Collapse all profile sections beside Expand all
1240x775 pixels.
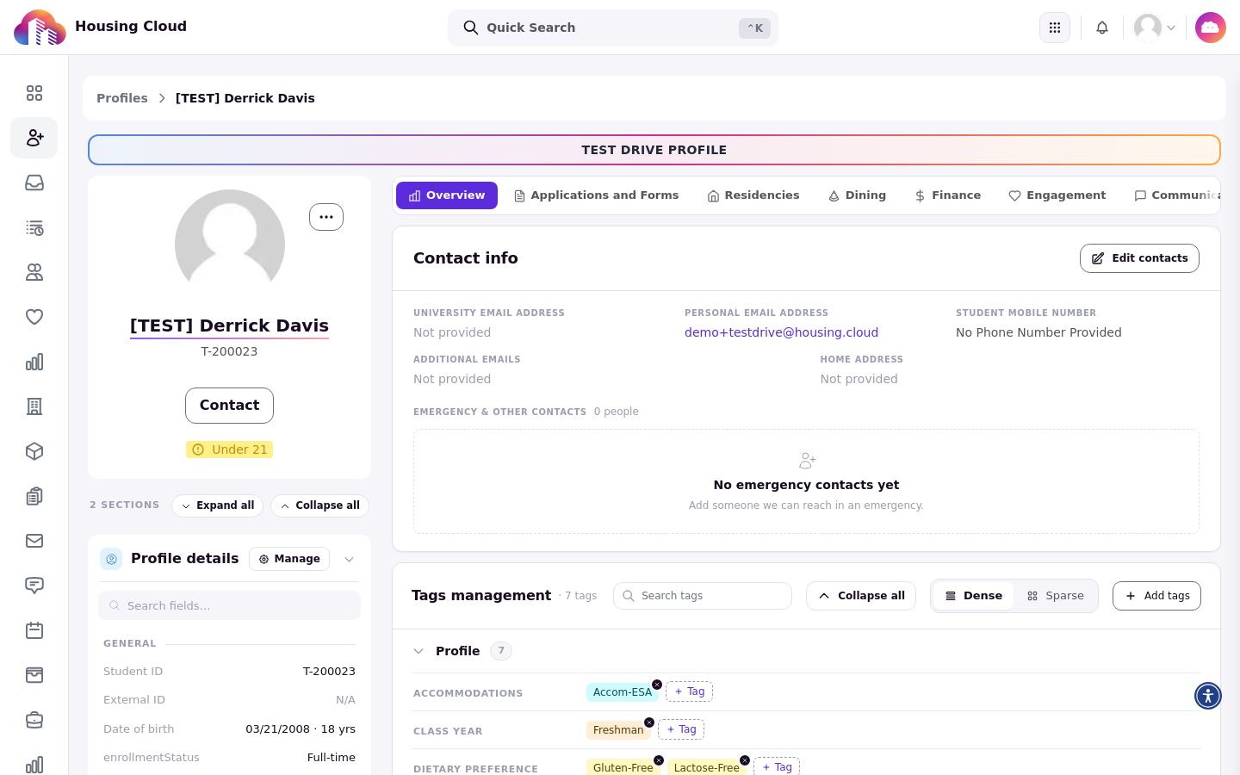(x=320, y=505)
